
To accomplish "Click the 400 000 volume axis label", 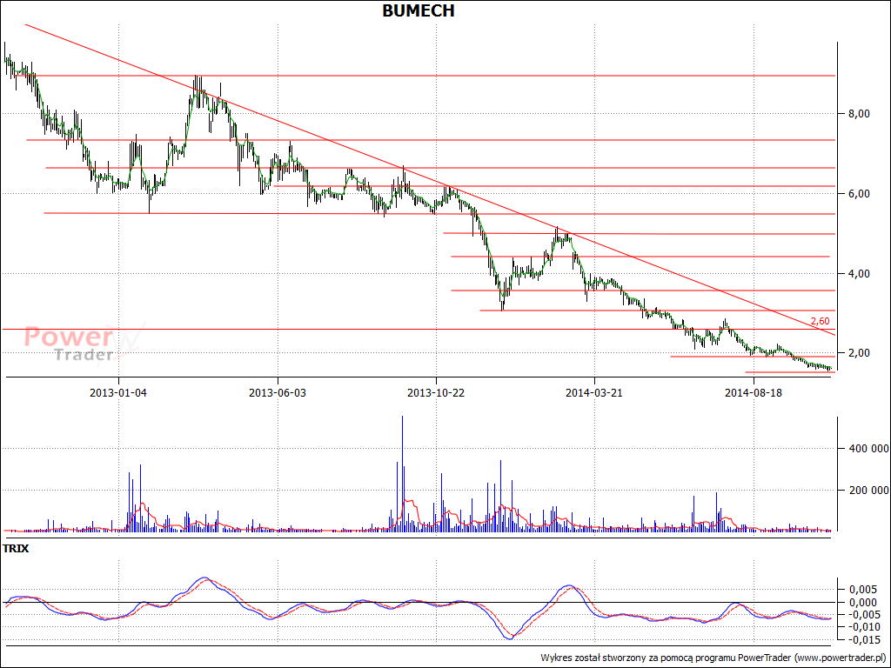I will point(869,449).
